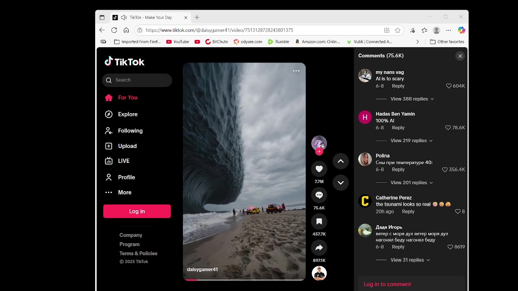Reply to Polina's comment
Image resolution: width=518 pixels, height=291 pixels.
click(x=398, y=170)
